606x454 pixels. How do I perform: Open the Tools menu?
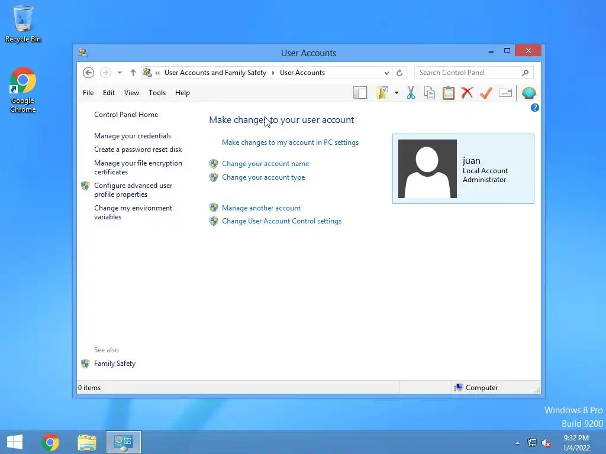[157, 93]
